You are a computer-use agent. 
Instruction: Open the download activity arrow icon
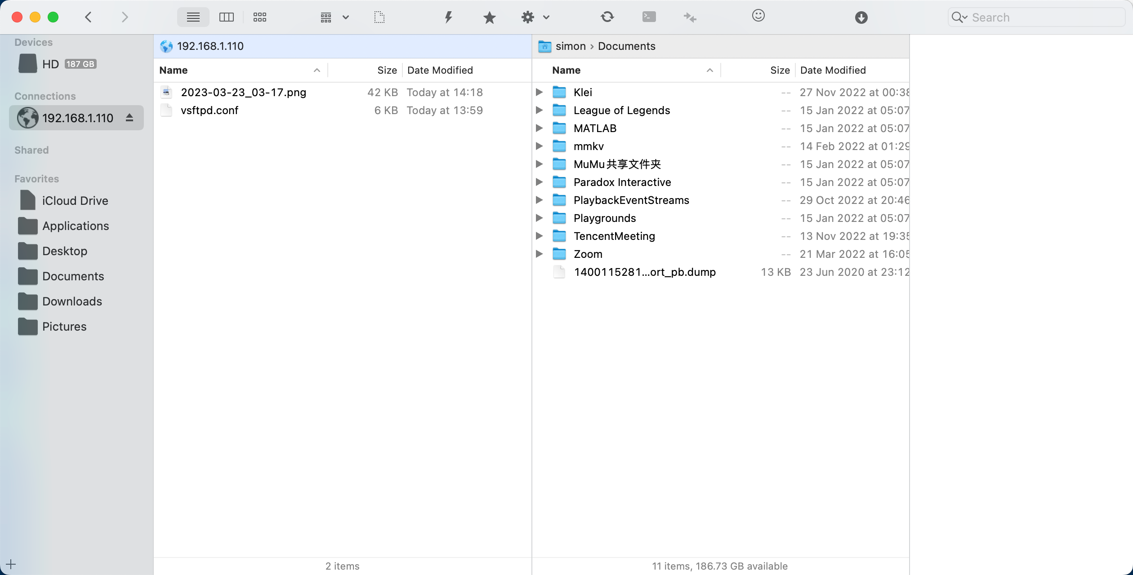pyautogui.click(x=861, y=18)
